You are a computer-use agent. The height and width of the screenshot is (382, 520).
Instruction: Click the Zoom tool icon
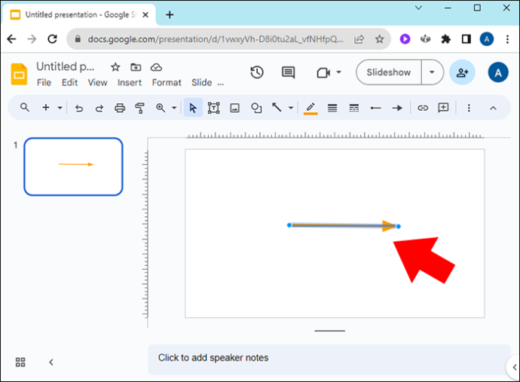pyautogui.click(x=161, y=108)
